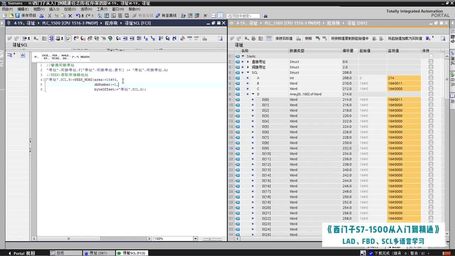Click database icon after 将起始值加载为实际值

pyautogui.click(x=428, y=38)
